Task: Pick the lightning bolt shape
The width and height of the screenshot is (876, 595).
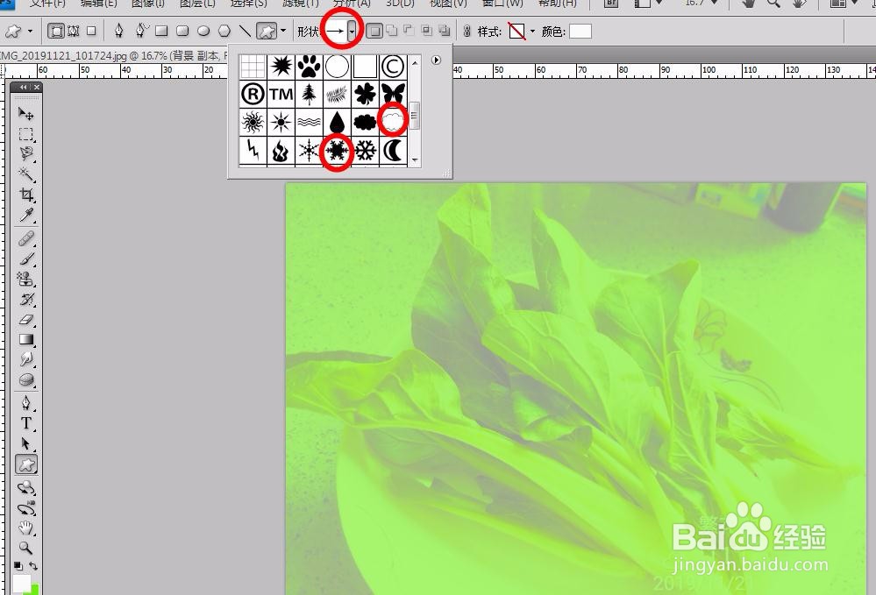Action: (x=253, y=150)
